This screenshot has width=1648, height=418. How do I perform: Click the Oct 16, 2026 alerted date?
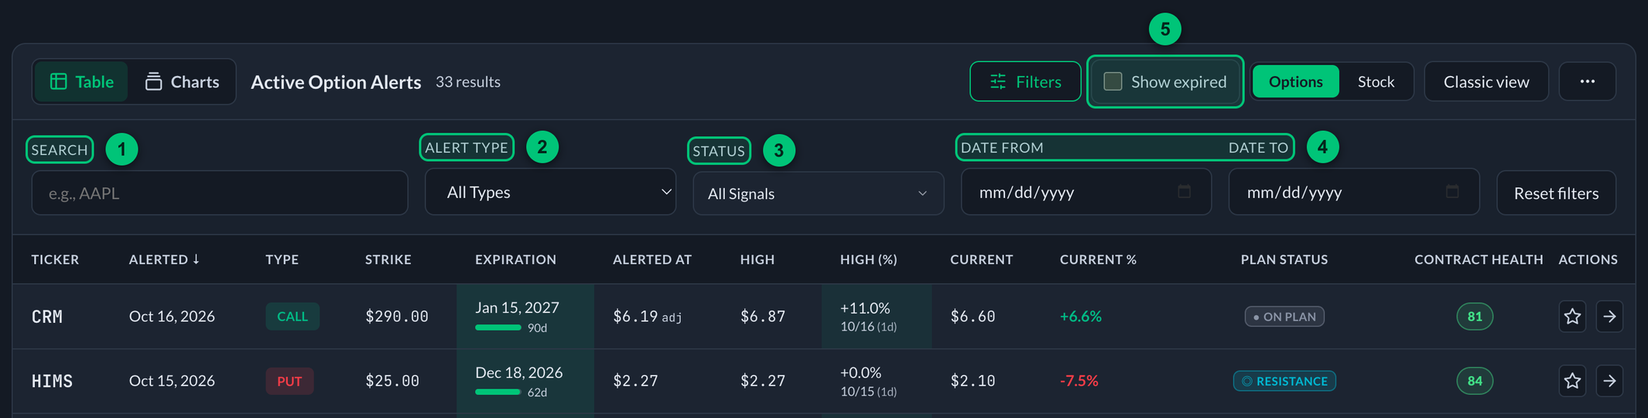pos(172,317)
